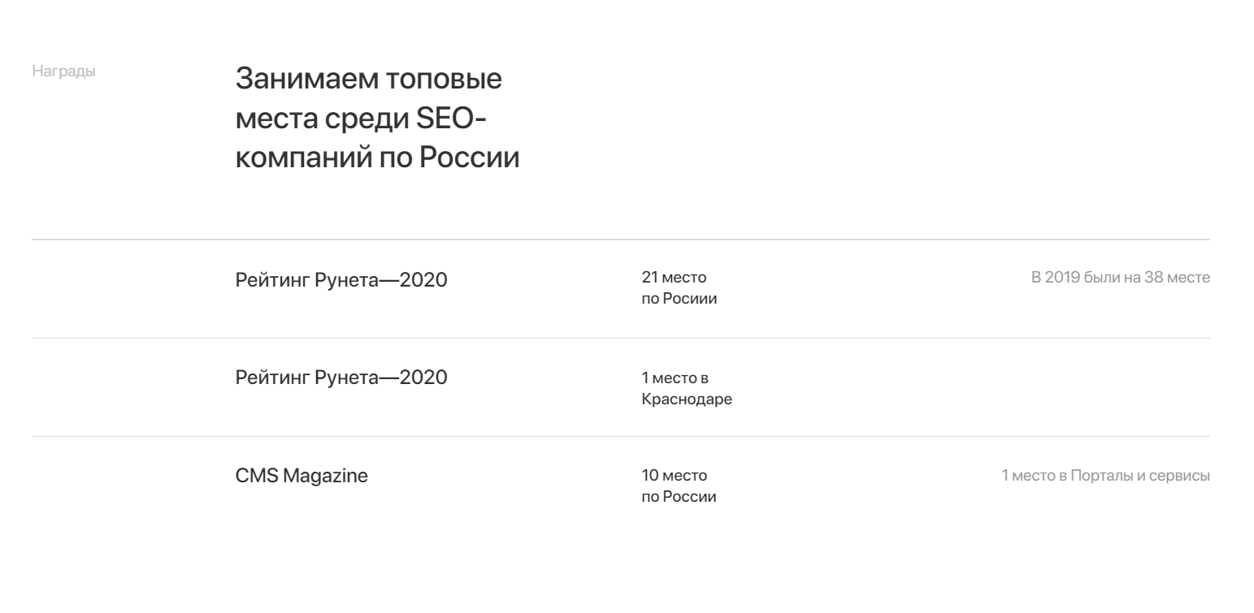
Task: Click the "В 2019 были на 38 месте" note
Action: (1120, 278)
